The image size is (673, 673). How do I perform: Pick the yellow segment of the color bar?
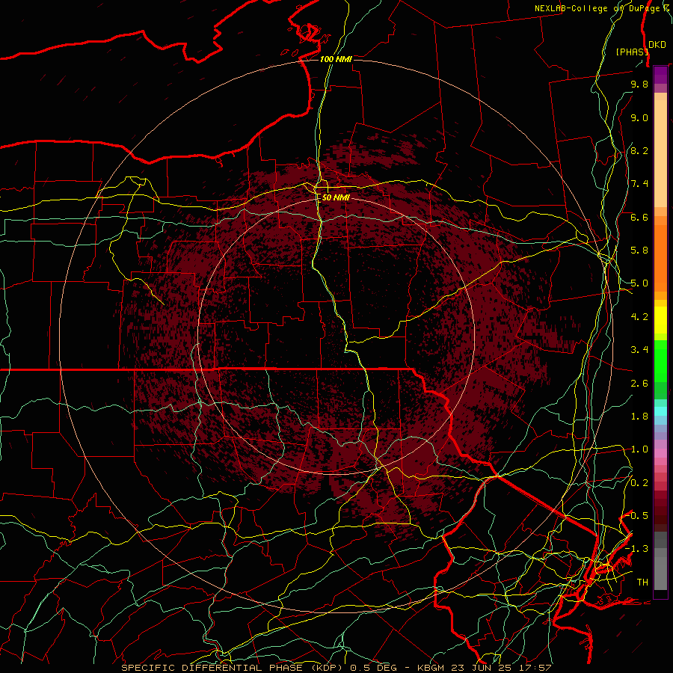(x=660, y=320)
